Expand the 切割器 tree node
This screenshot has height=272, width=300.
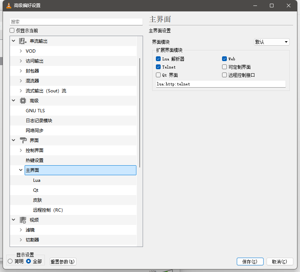(x=21, y=240)
